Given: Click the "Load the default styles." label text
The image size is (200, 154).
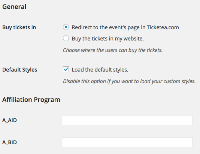Looking at the screenshot, I should tap(100, 70).
